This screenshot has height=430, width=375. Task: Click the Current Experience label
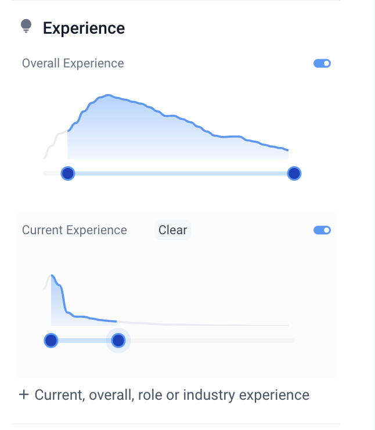pos(74,230)
